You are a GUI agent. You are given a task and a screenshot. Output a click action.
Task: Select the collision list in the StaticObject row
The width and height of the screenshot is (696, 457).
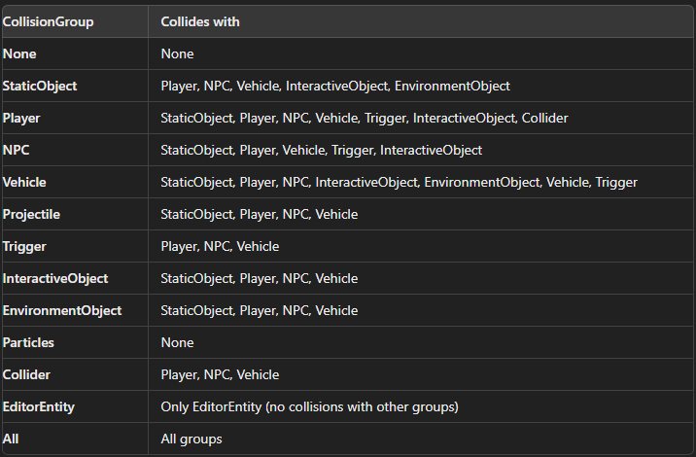(335, 86)
